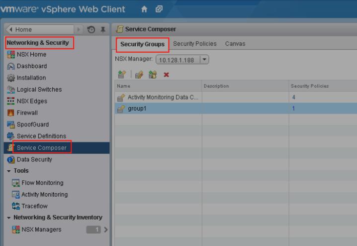Click the group1 row icon

tap(121, 109)
